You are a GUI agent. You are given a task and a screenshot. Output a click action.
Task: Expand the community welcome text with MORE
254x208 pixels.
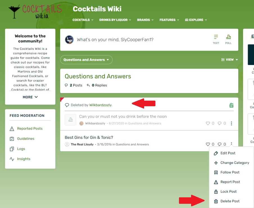[30, 97]
